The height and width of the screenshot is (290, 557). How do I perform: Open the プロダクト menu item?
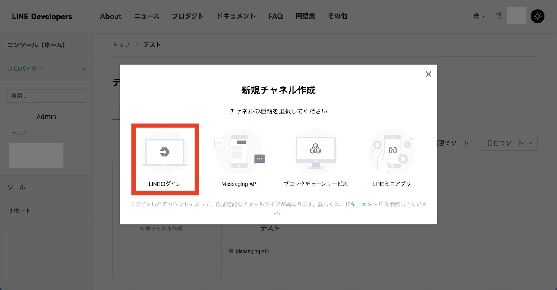click(x=188, y=16)
